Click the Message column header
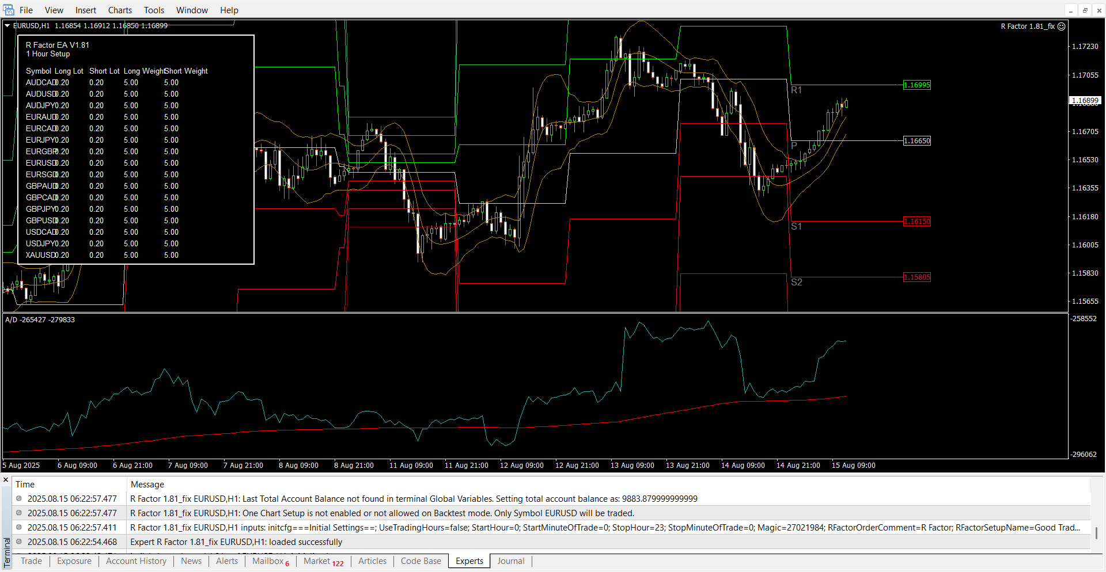 coord(147,485)
